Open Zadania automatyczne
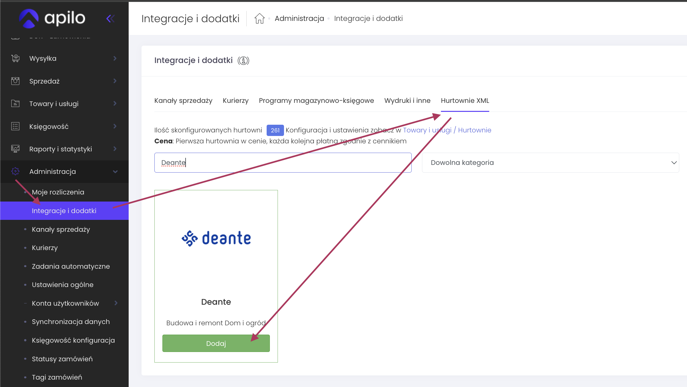Screen dimensions: 687x387 (x=71, y=266)
